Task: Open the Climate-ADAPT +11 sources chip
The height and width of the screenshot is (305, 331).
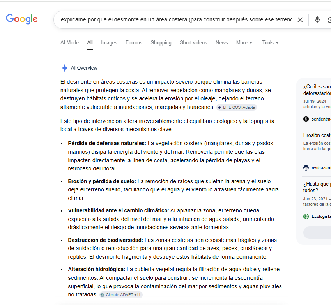Action: 121,294
